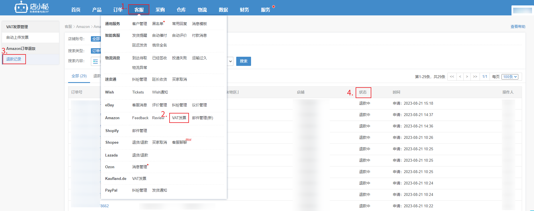Choose 消息管理 under Ozon

coord(140,167)
